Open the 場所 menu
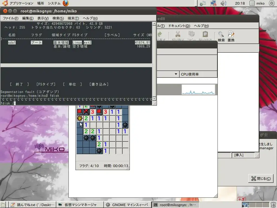This screenshot has width=277, height=208. coord(41,3)
